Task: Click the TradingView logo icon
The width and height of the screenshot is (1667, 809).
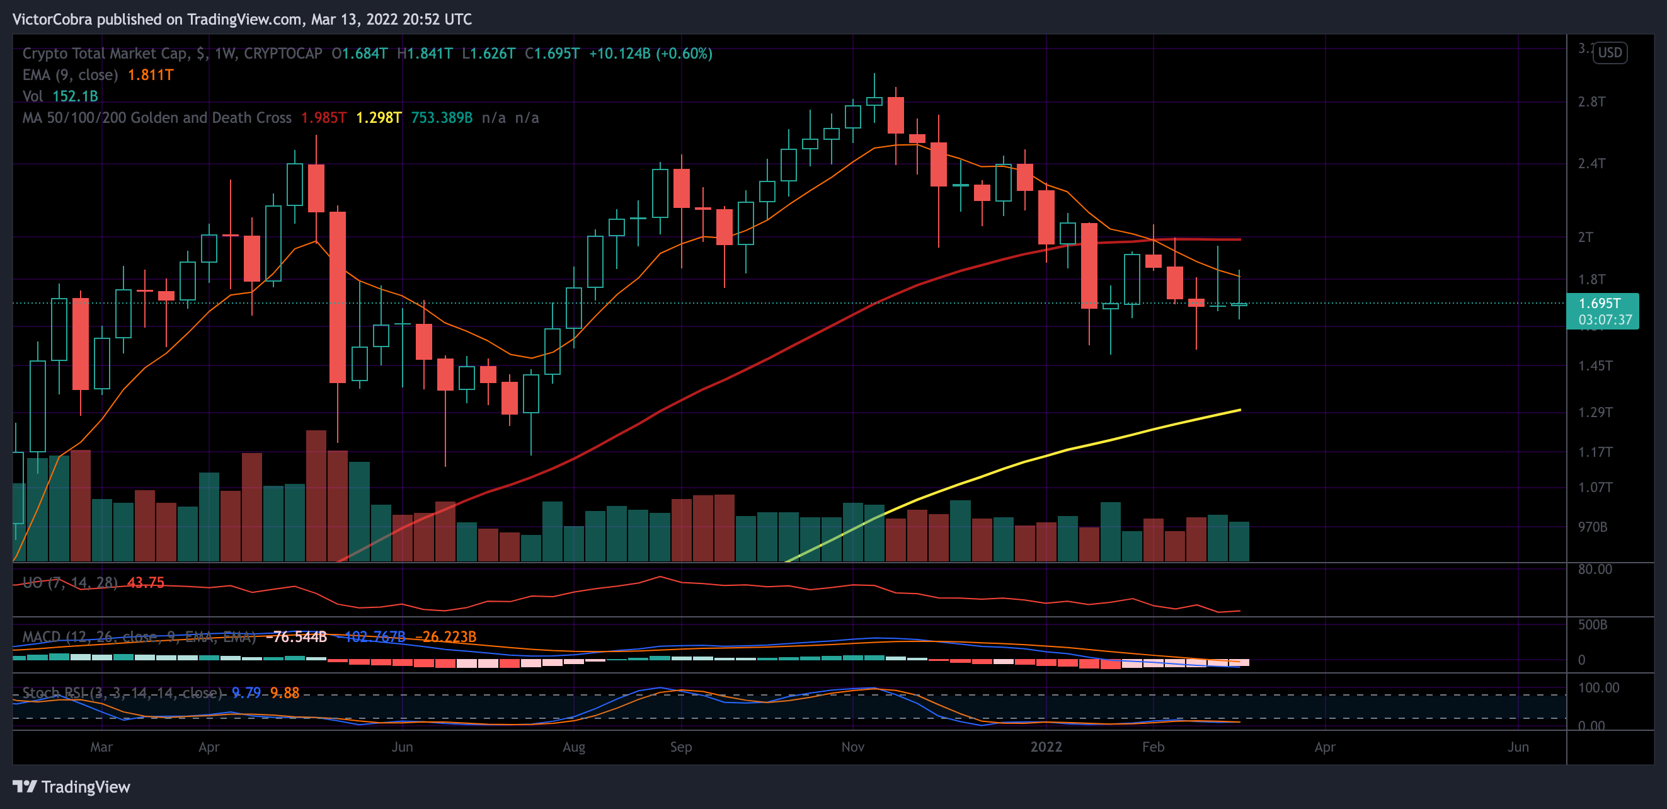Action: click(x=25, y=786)
